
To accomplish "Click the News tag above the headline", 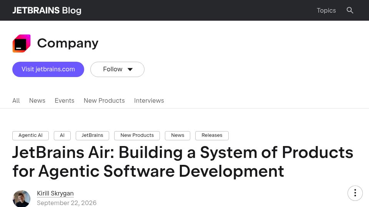I will click(x=178, y=135).
